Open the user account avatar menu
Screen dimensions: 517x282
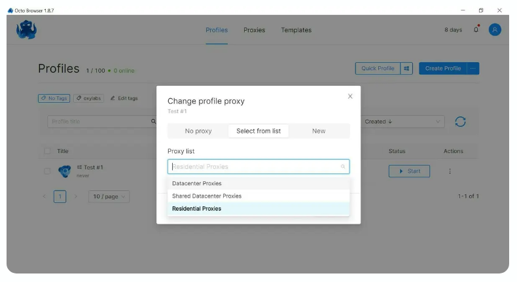[x=495, y=29]
